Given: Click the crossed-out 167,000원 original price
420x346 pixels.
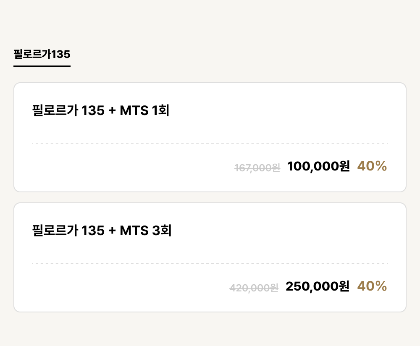Looking at the screenshot, I should click(x=257, y=168).
